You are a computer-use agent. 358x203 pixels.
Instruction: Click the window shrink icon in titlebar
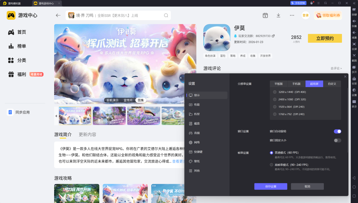click(326, 3)
